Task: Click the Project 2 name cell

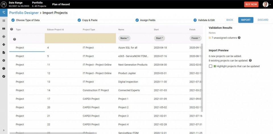Action: coord(123,107)
